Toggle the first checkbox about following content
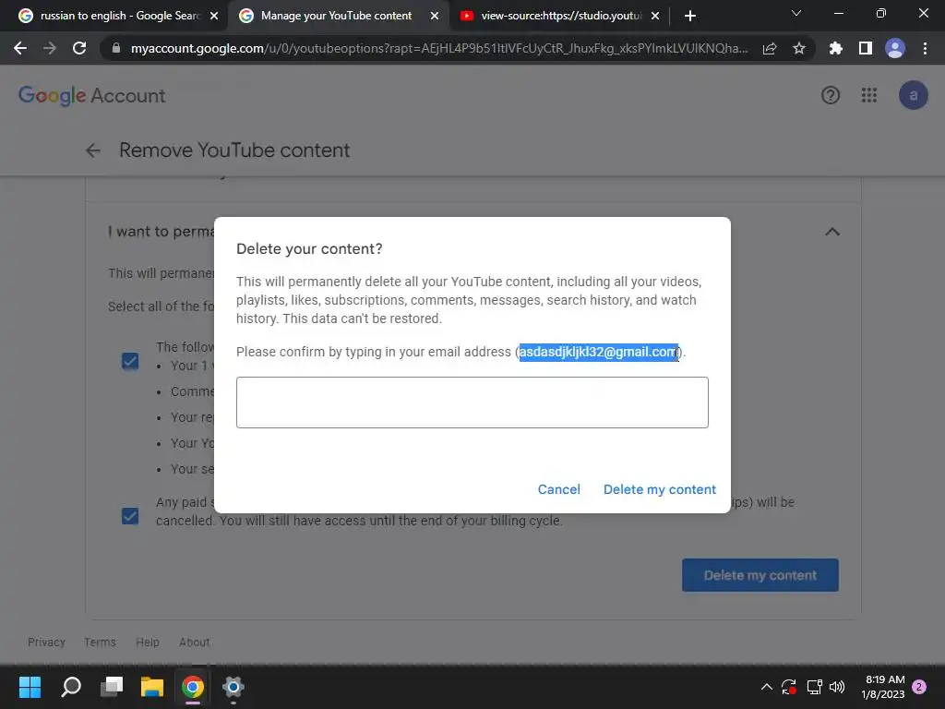Screen dimensions: 945x709 [130, 361]
